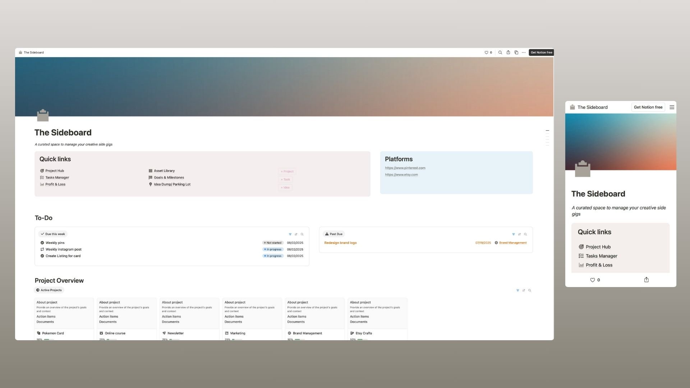Sort the Past Due list
Screen dimensions: 690x388
tap(519, 234)
